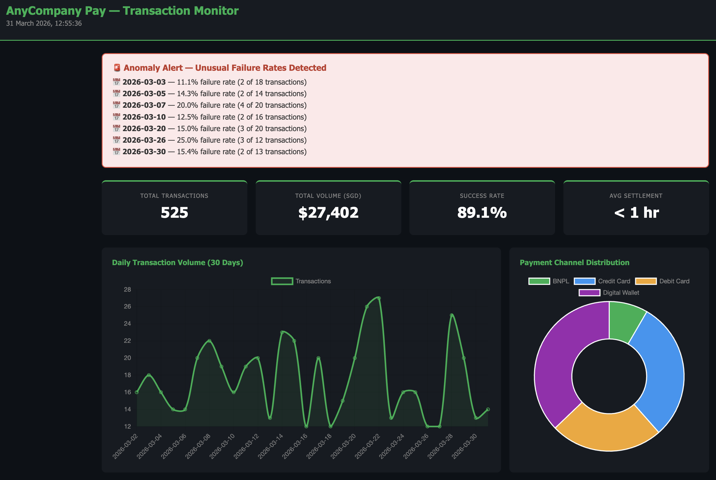
Task: Click the anomaly alert siren icon
Action: click(x=117, y=68)
